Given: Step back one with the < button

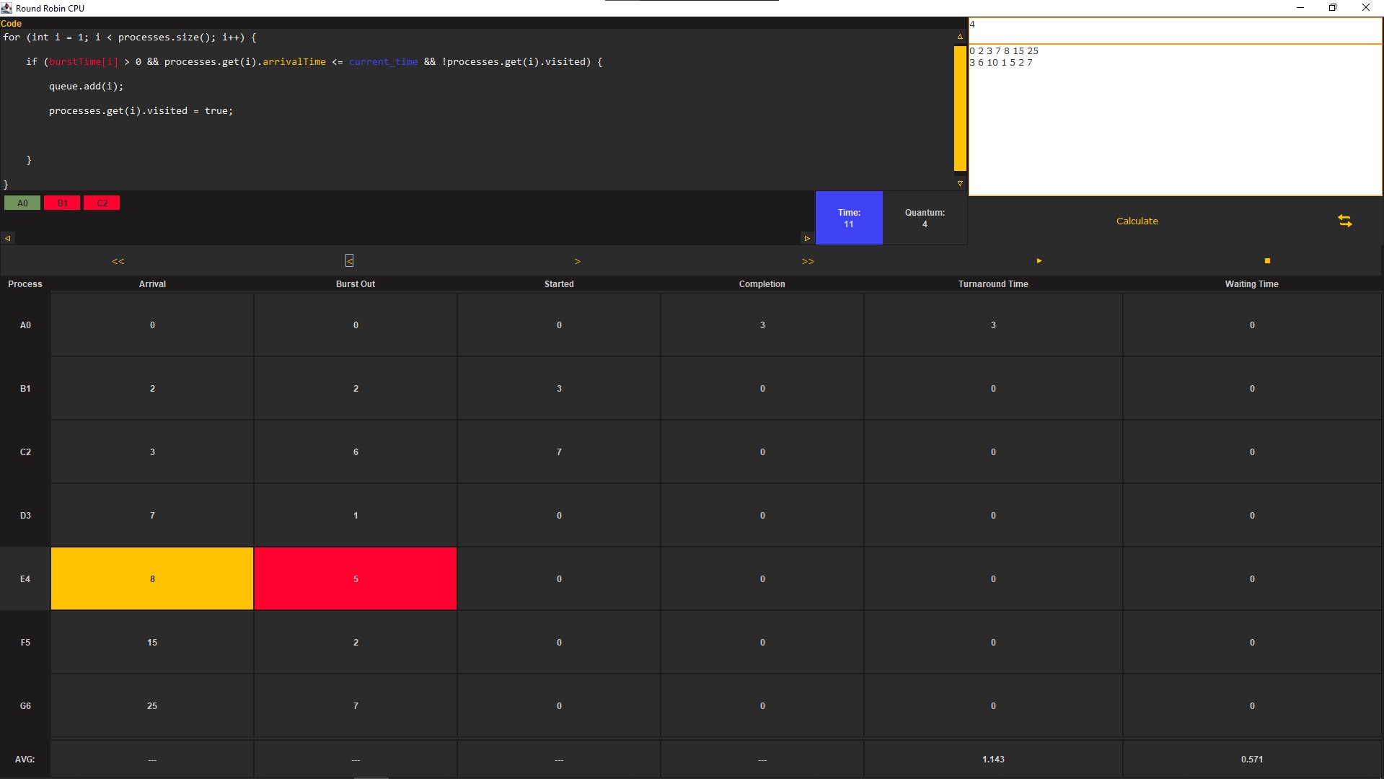Looking at the screenshot, I should (349, 260).
